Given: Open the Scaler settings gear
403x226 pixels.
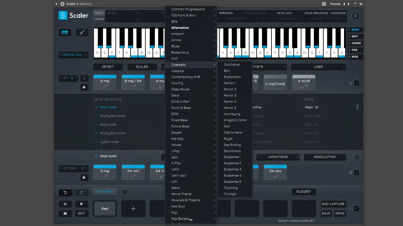Looking at the screenshot, I should point(355,16).
